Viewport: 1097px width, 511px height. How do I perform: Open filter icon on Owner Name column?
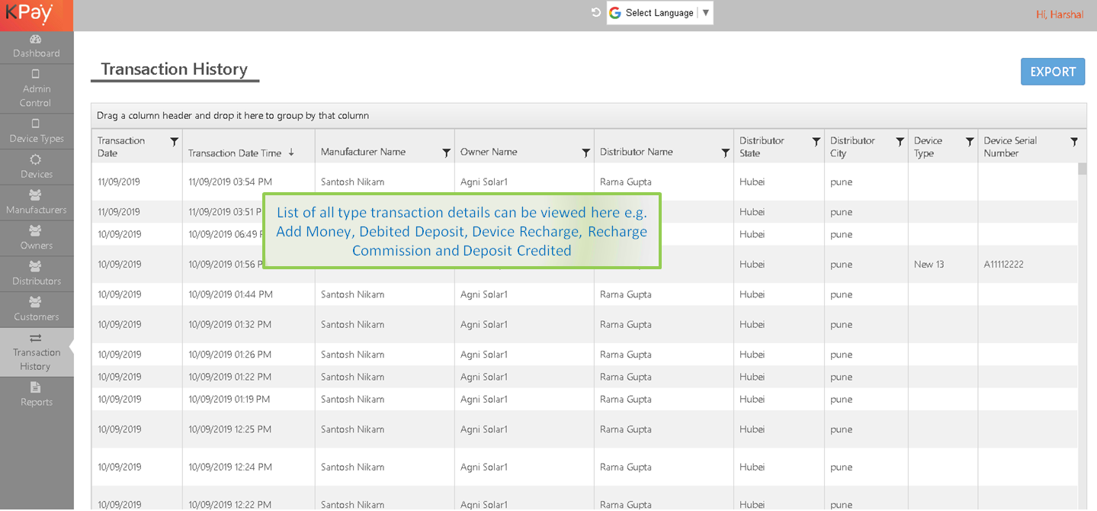(x=585, y=153)
